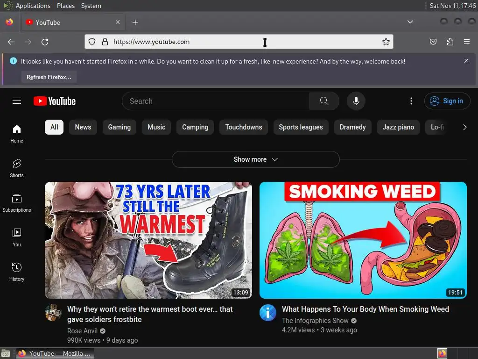The width and height of the screenshot is (478, 359).
Task: Click Firefox icon in bottom panel tray
Action: [x=442, y=353]
